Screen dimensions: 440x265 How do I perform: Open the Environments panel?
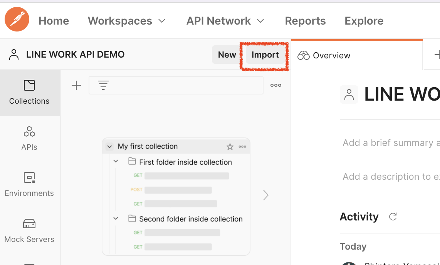pyautogui.click(x=29, y=184)
